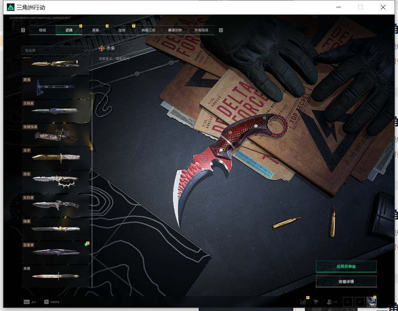Screen dimensions: 398x311
Task: Close the 三角洲行动 window
Action: click(x=383, y=7)
